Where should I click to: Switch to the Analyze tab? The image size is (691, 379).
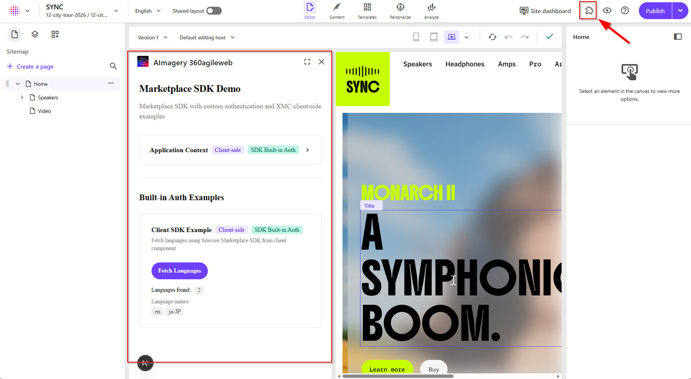(431, 11)
